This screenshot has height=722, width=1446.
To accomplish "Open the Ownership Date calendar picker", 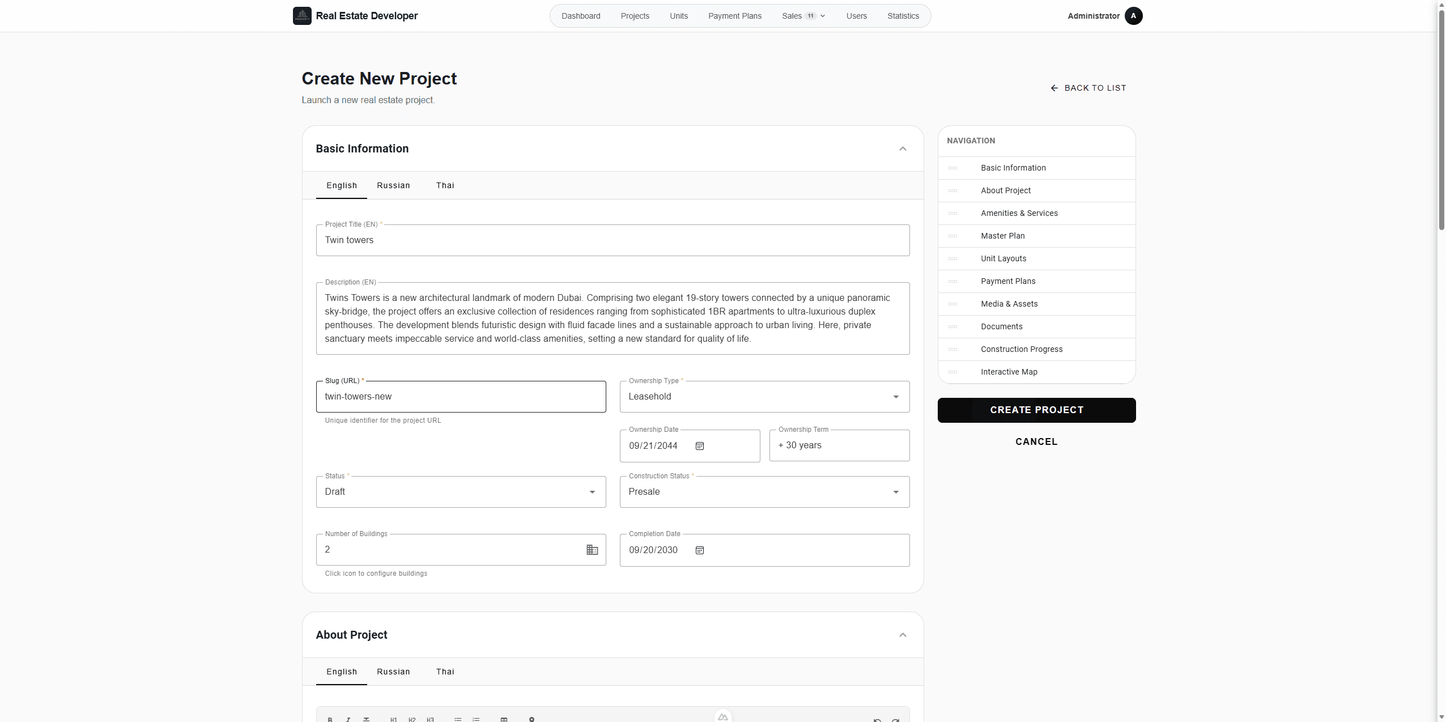I will pyautogui.click(x=700, y=446).
